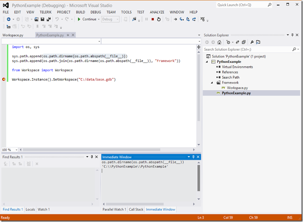The height and width of the screenshot is (222, 303).
Task: Close the Immediate Window panel
Action: pos(198,157)
